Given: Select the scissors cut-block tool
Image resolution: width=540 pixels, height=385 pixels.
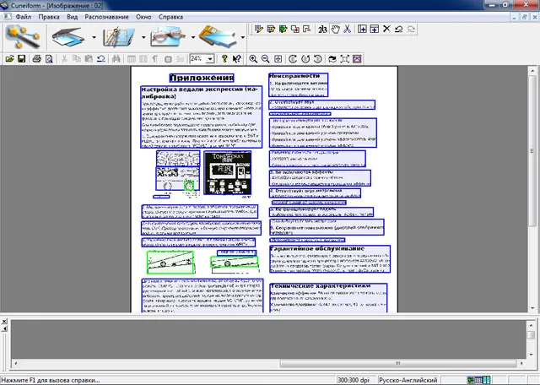Looking at the screenshot, I should pyautogui.click(x=347, y=29).
